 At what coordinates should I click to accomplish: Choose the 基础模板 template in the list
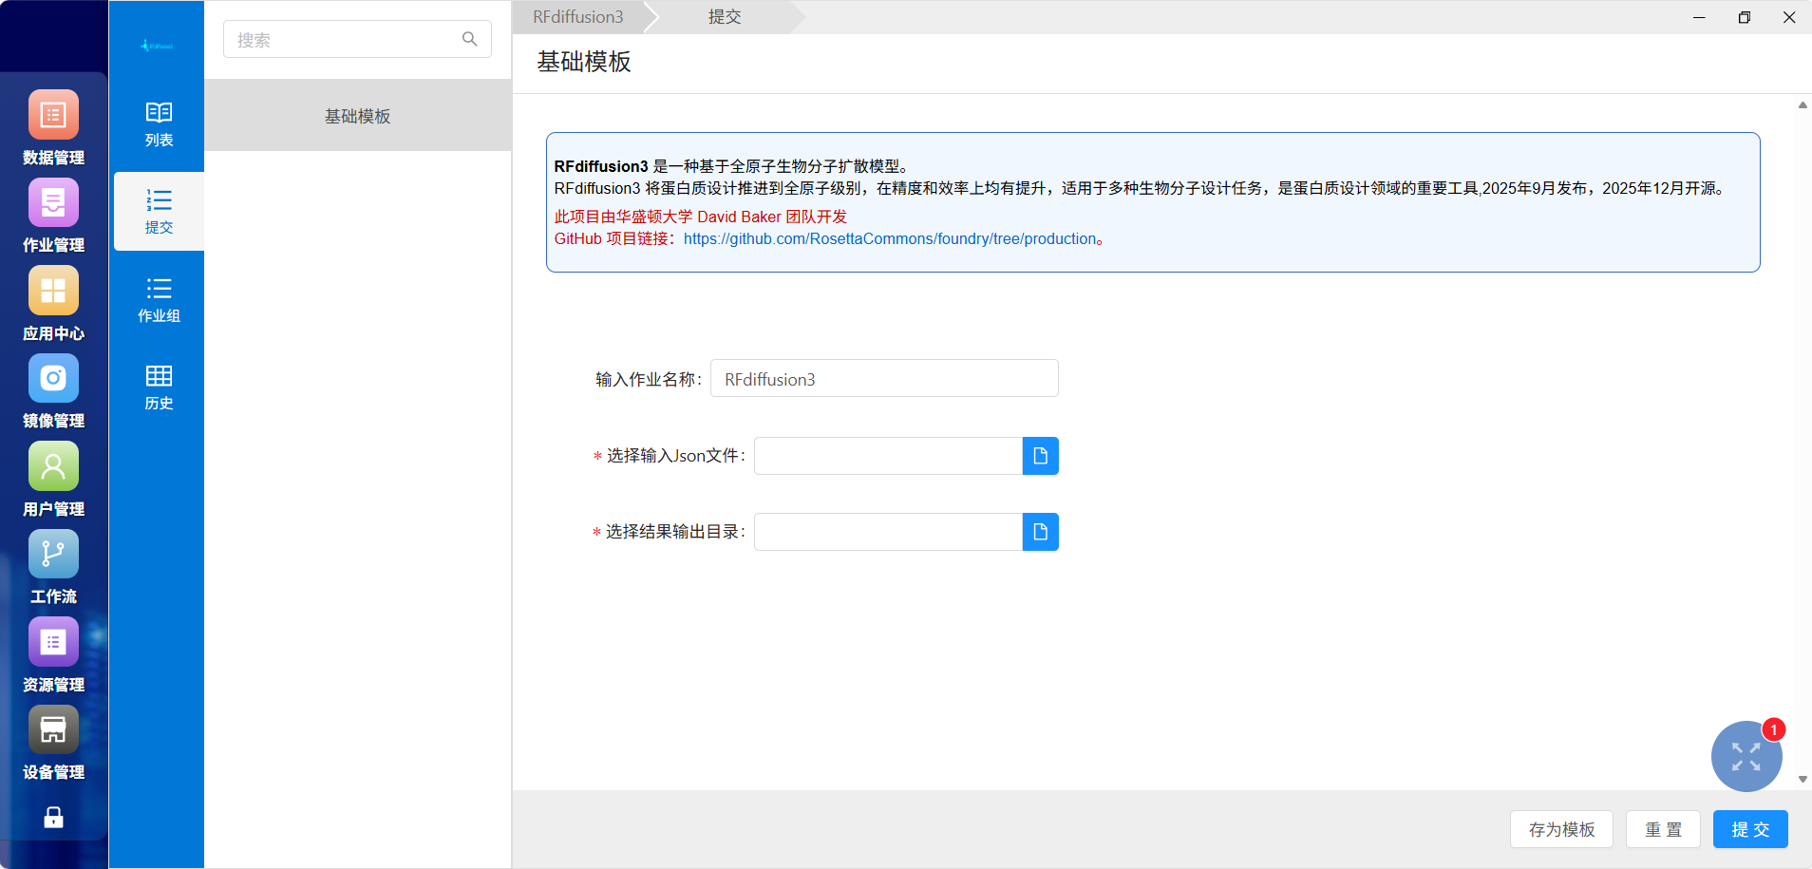358,116
